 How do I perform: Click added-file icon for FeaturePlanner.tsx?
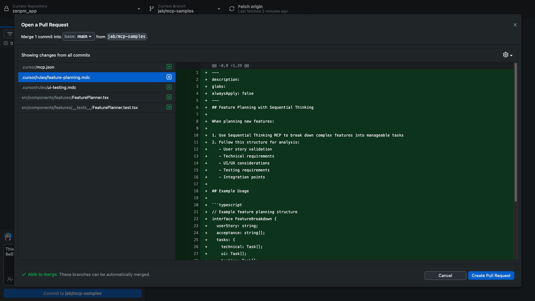pyautogui.click(x=169, y=97)
